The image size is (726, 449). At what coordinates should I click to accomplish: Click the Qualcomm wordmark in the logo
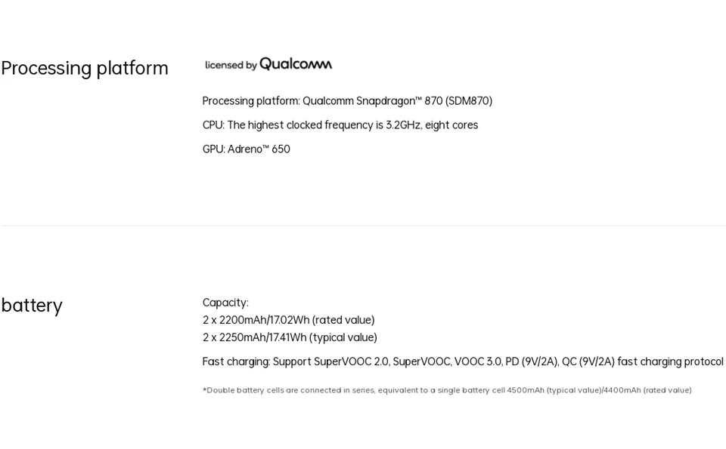click(296, 63)
